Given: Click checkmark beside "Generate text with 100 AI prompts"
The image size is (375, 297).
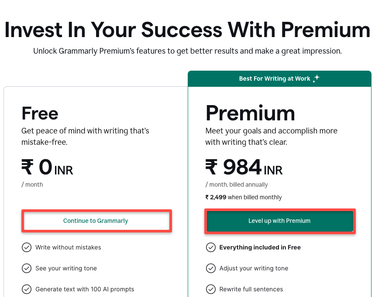Looking at the screenshot, I should (27, 289).
